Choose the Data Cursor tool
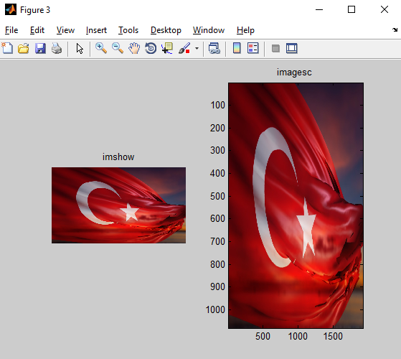 coord(167,48)
